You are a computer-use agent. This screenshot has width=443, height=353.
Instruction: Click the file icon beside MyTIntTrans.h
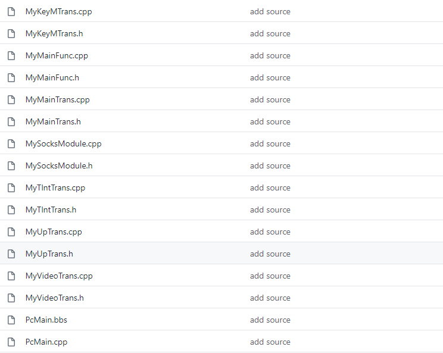[x=11, y=210]
